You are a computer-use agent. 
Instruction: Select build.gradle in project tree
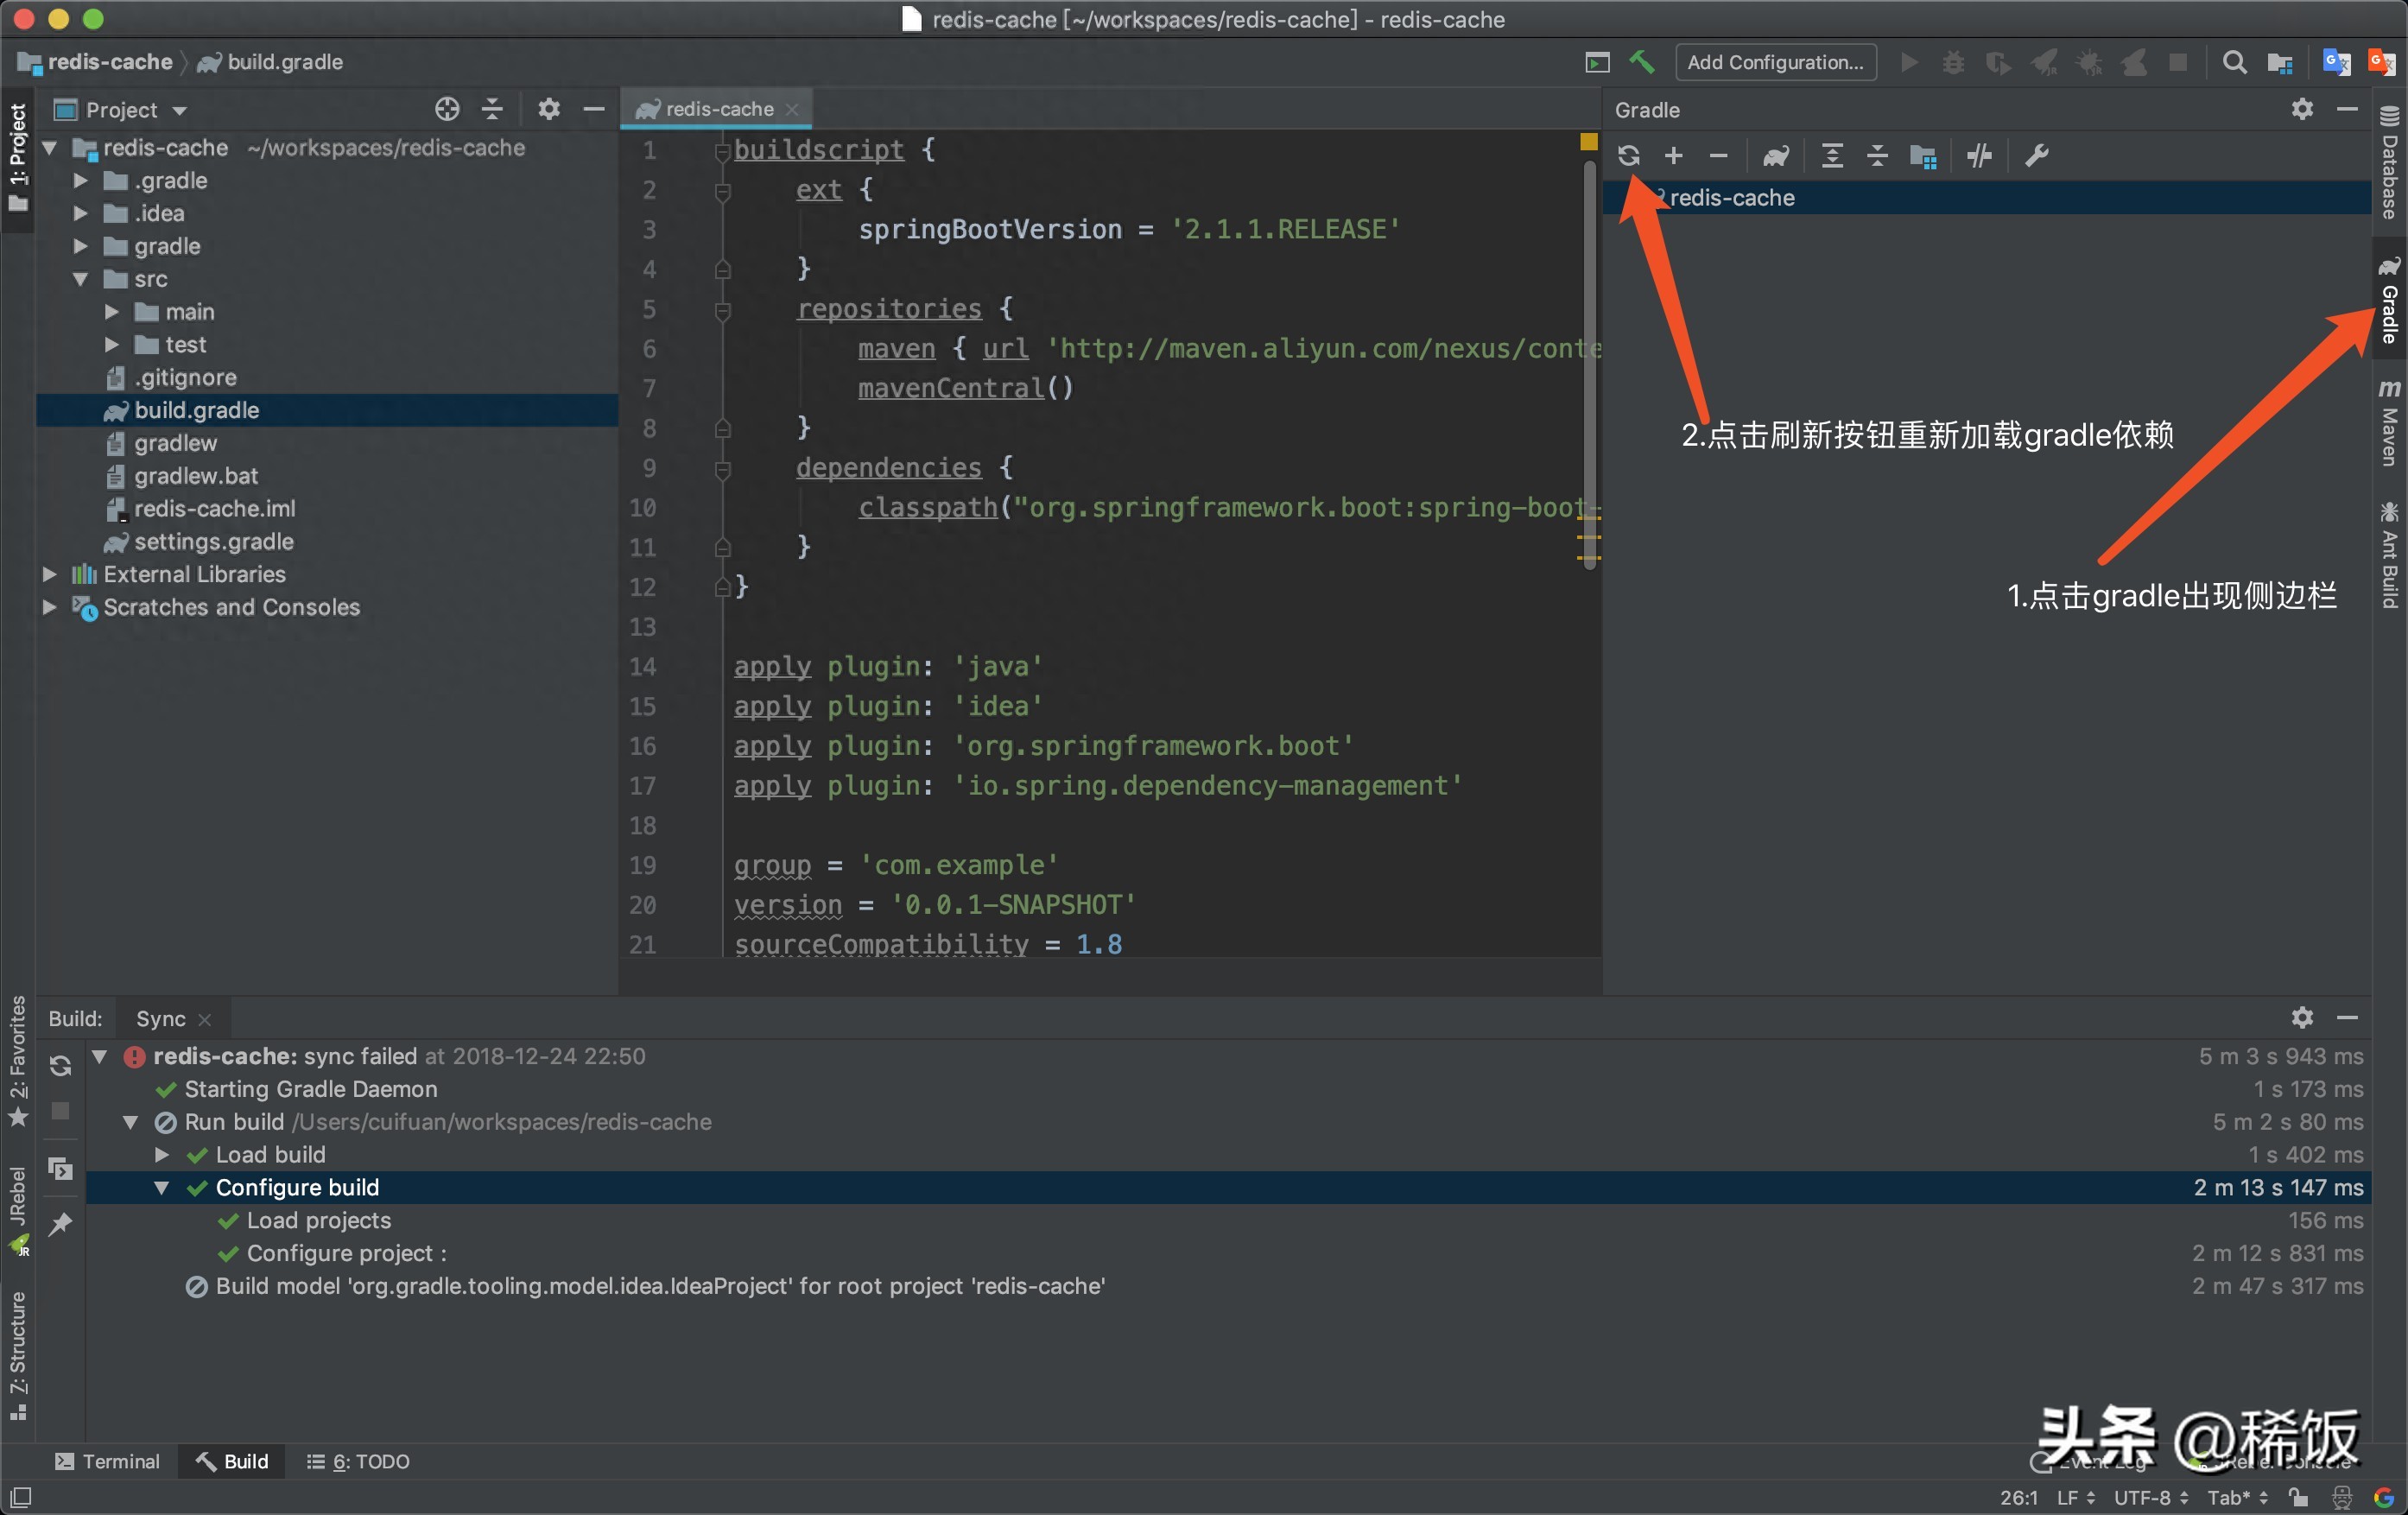click(327, 410)
